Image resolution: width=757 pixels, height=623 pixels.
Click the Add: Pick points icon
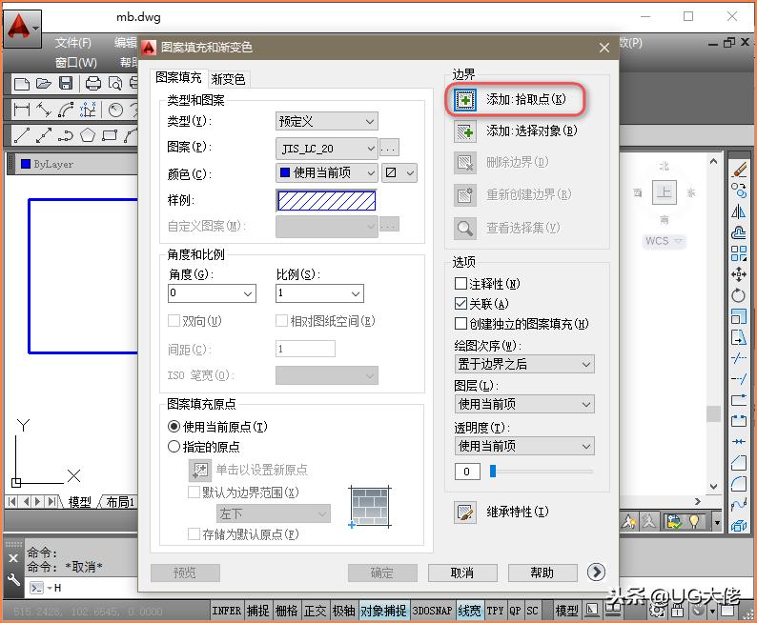tap(465, 100)
